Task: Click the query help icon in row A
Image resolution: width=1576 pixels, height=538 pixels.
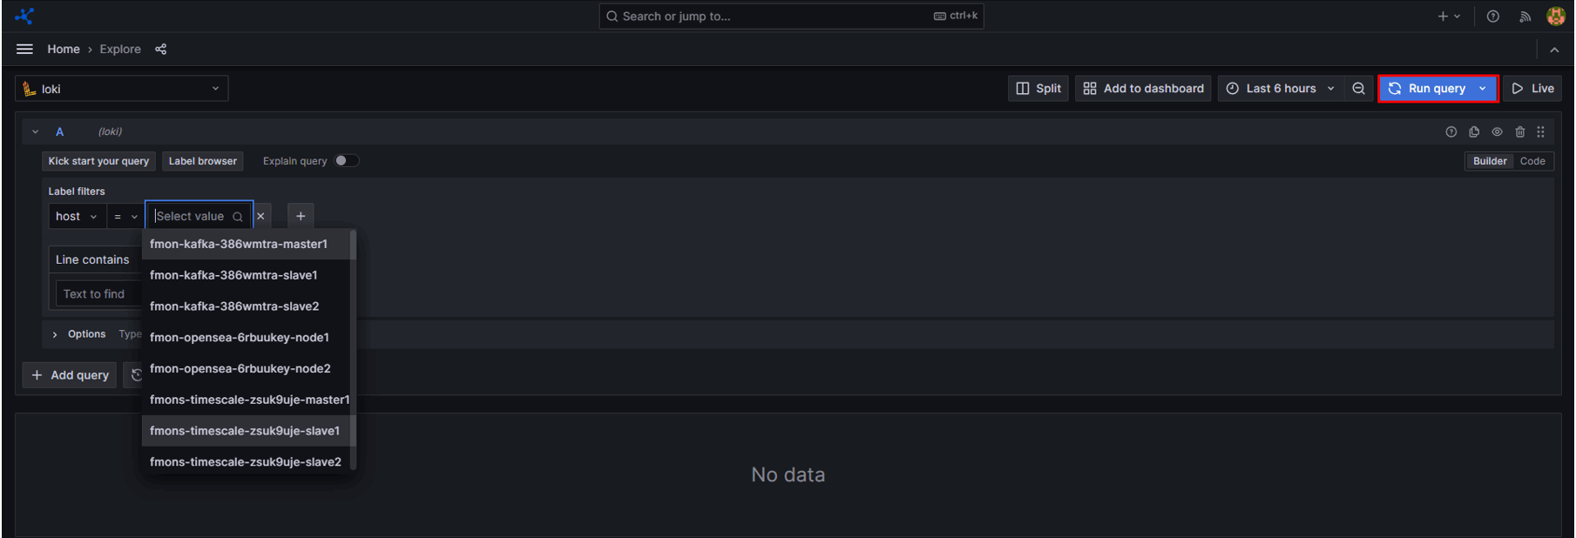Action: pos(1451,132)
